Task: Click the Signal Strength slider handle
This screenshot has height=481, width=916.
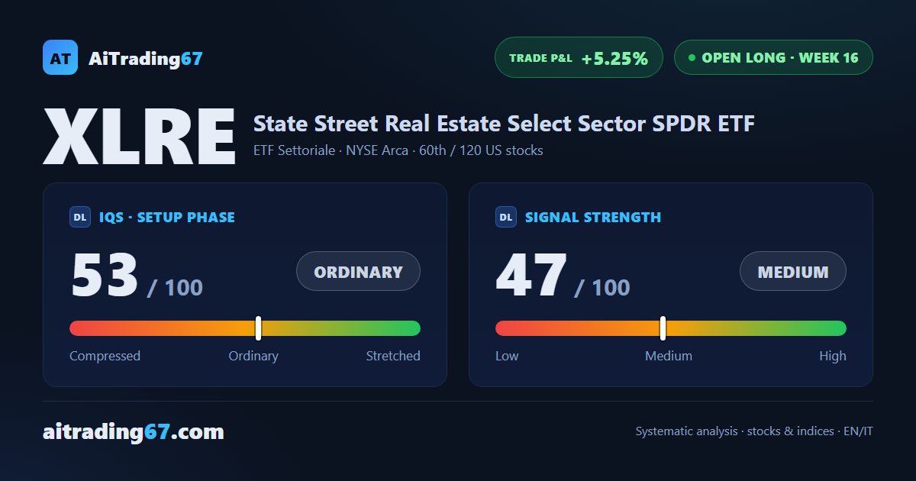Action: pos(663,328)
